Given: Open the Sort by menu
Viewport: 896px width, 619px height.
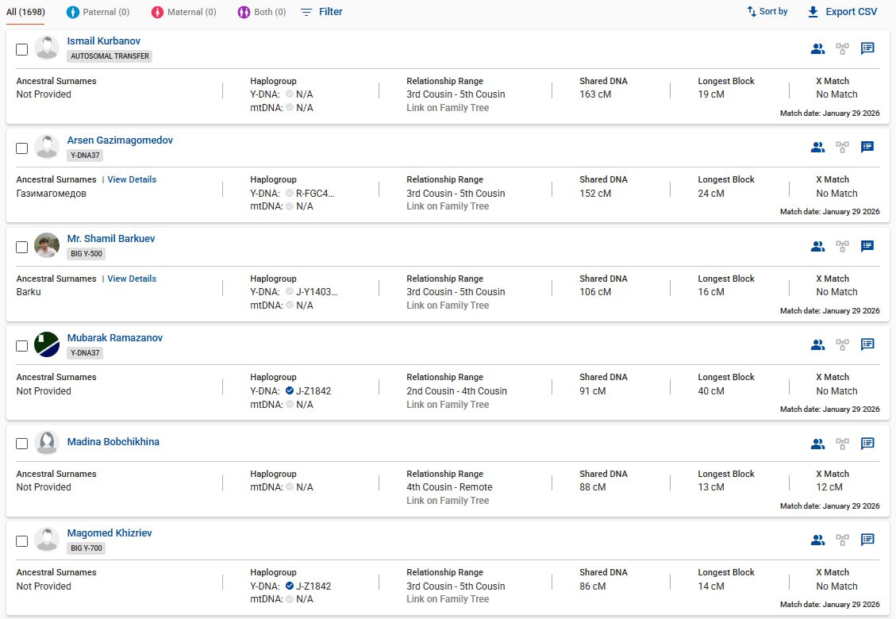Looking at the screenshot, I should (x=767, y=11).
